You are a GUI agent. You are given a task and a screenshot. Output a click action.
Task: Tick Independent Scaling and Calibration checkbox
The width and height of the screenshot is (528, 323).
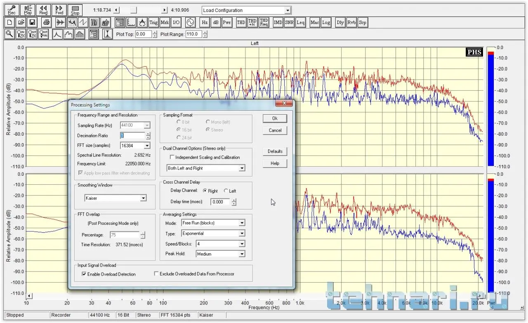pyautogui.click(x=172, y=157)
